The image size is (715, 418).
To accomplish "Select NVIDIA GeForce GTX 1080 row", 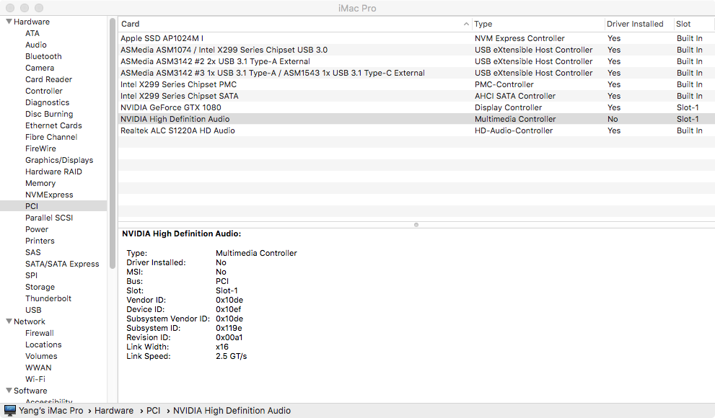I will click(416, 107).
